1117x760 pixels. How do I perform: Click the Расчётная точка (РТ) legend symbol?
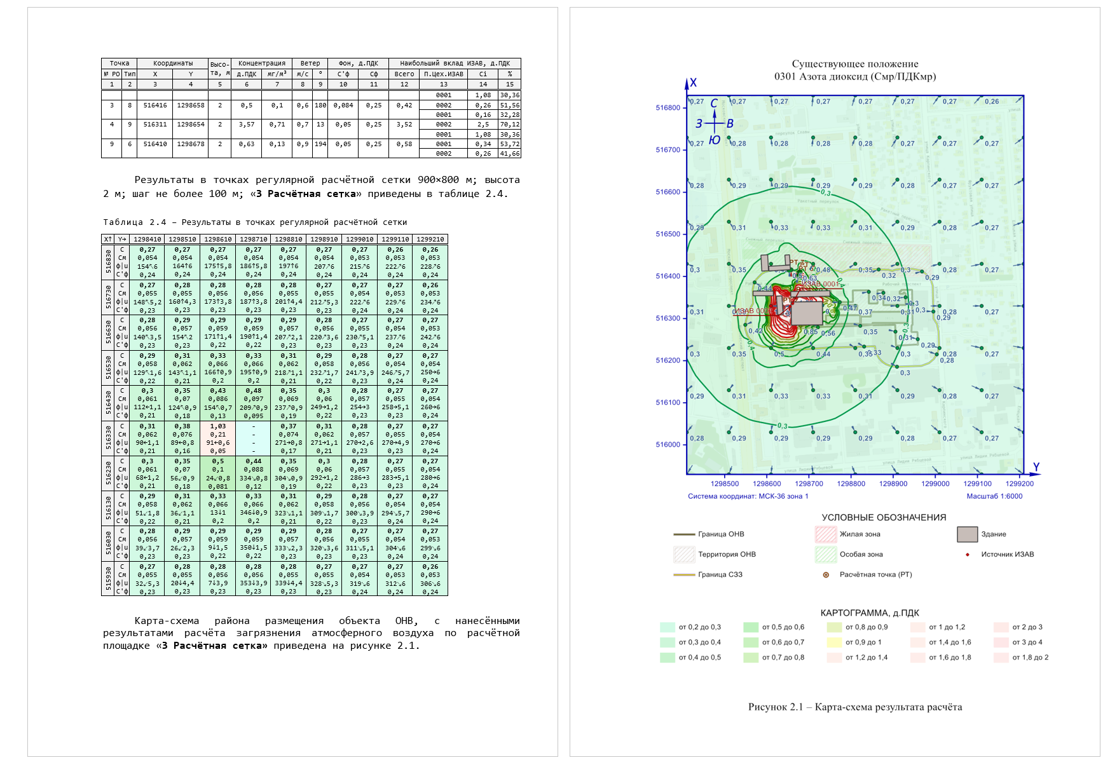(826, 575)
